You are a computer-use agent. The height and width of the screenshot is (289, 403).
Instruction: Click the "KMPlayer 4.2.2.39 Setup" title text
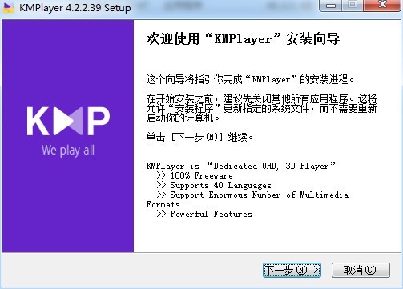(x=75, y=8)
